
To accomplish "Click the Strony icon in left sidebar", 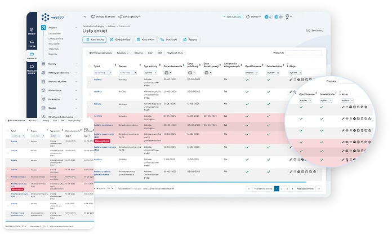I will coord(32,30).
